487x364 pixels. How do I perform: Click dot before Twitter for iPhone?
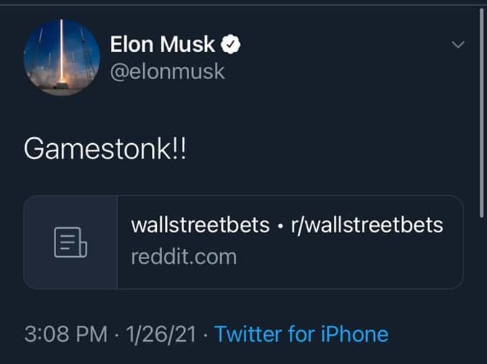(x=206, y=335)
